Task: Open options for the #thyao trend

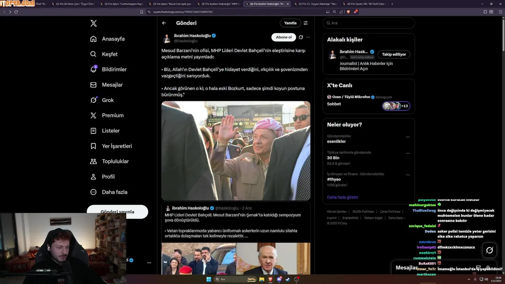Action: click(x=408, y=175)
